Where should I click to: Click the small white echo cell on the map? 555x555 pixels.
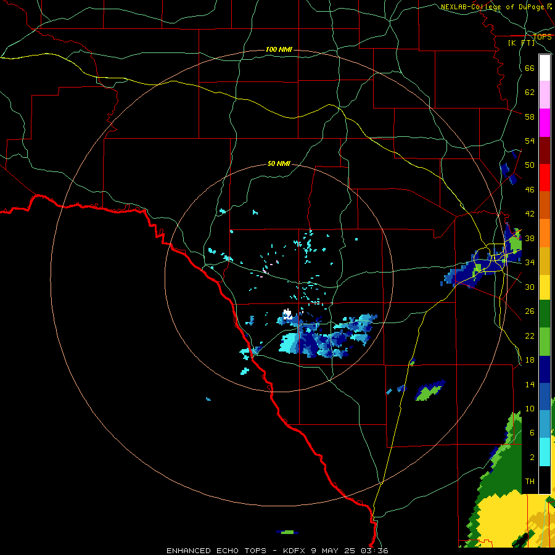pos(287,314)
